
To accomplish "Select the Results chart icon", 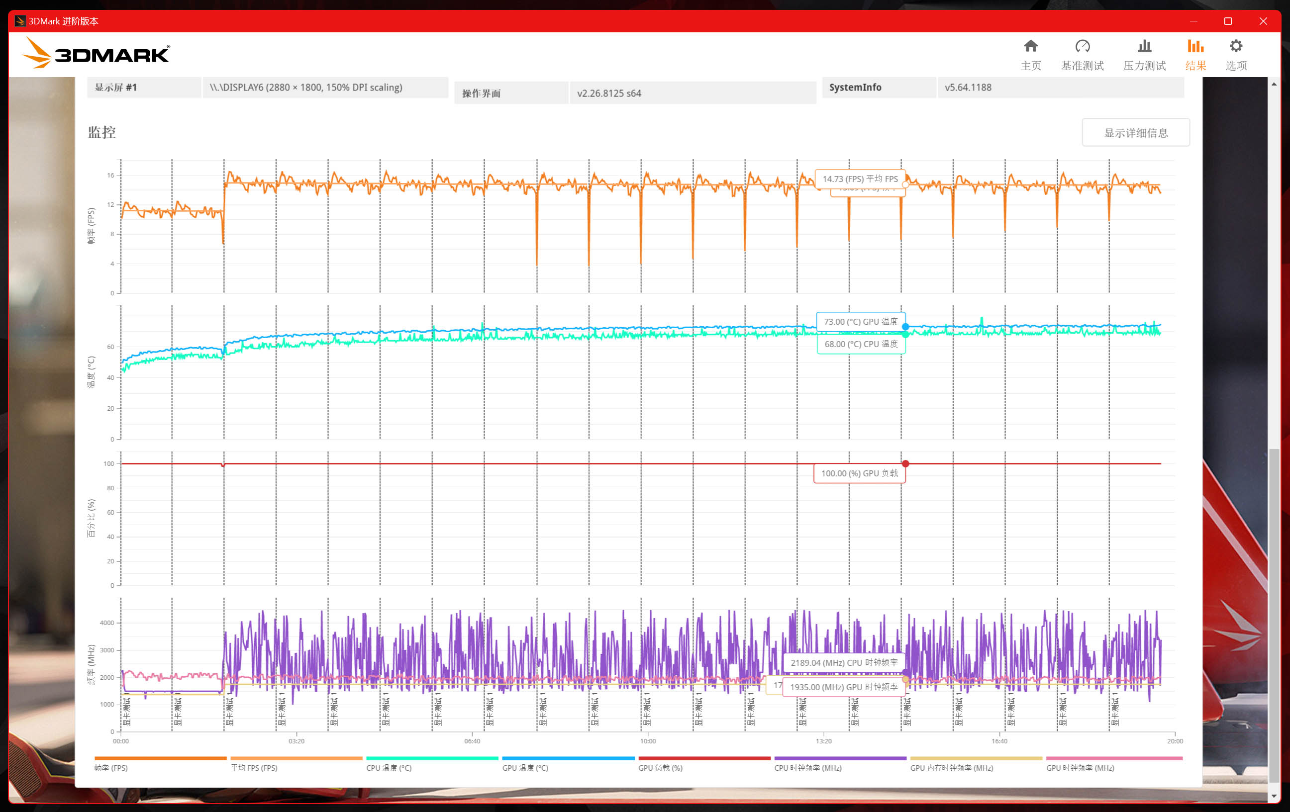I will point(1195,47).
